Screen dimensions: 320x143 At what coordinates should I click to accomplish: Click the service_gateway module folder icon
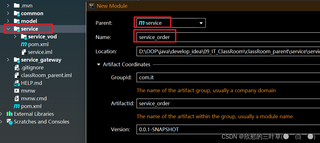[x=17, y=60]
